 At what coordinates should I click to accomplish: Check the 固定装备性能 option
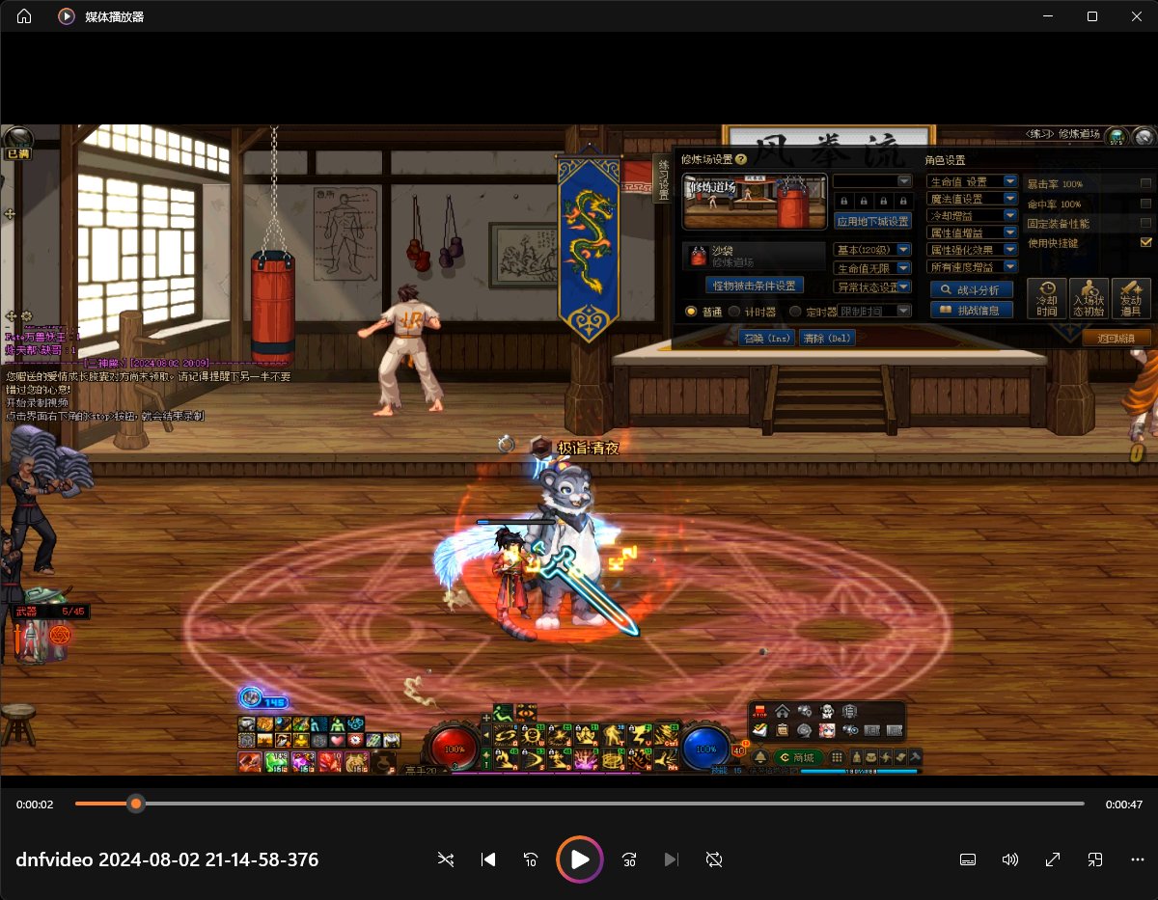[x=1145, y=223]
